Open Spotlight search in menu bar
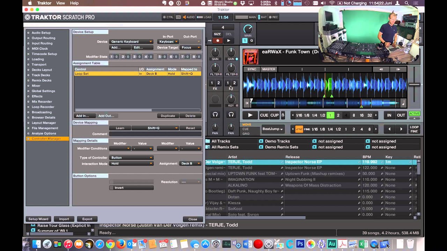The width and height of the screenshot is (447, 251). pos(407,3)
